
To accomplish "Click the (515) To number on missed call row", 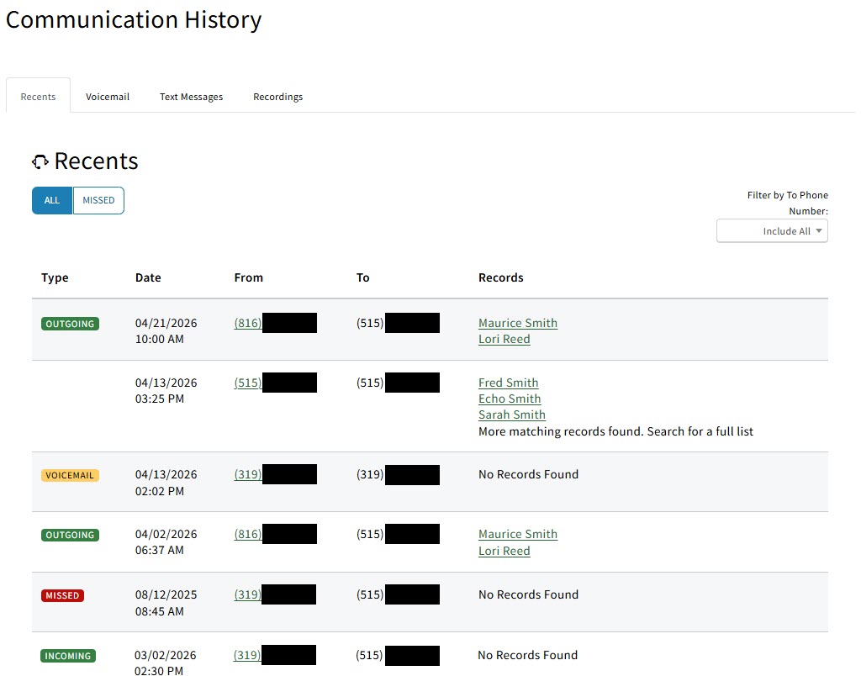I will point(370,594).
